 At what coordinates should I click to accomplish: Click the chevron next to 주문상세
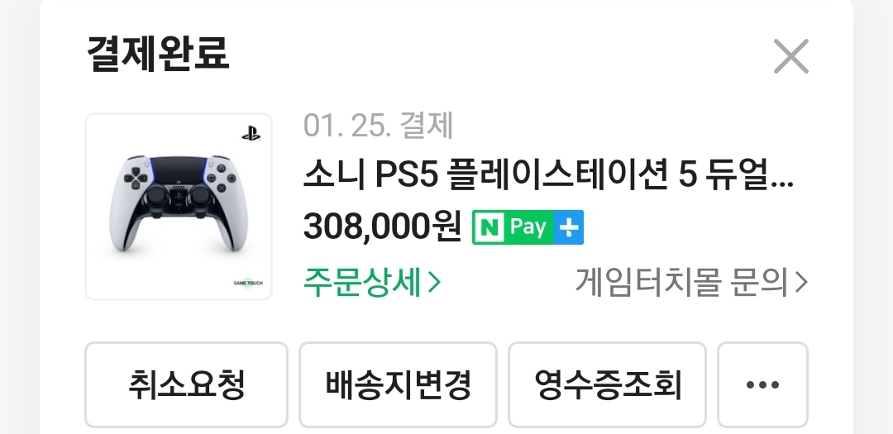[x=434, y=282]
